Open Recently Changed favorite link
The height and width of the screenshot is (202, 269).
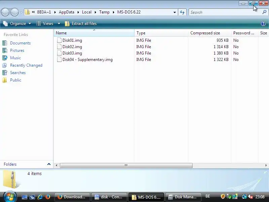tap(26, 65)
